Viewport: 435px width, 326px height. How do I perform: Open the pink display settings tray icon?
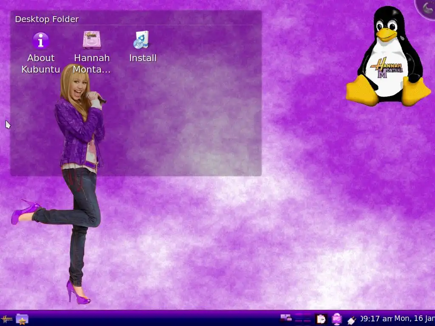coord(336,319)
